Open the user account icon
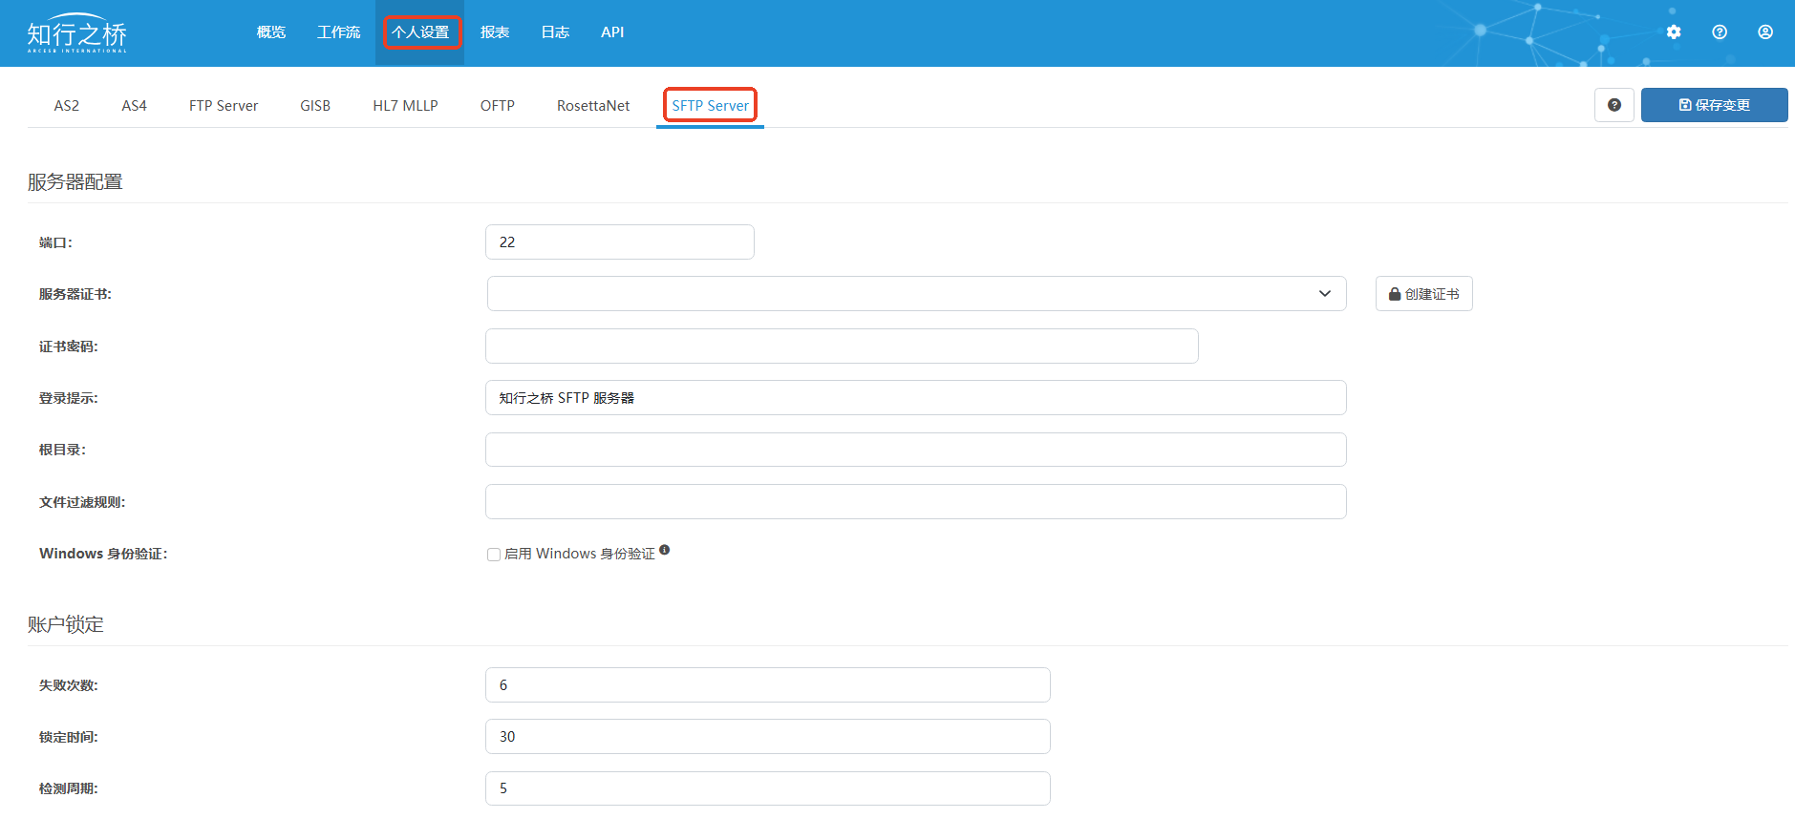The height and width of the screenshot is (840, 1795). click(1765, 31)
